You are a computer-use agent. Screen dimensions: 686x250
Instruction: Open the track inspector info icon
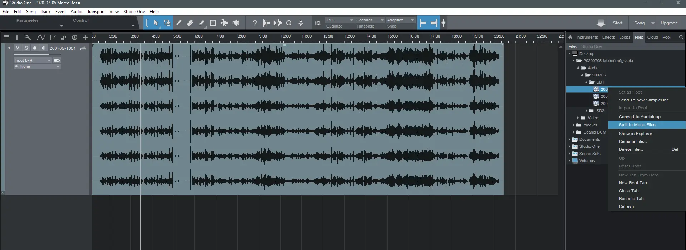pos(17,37)
